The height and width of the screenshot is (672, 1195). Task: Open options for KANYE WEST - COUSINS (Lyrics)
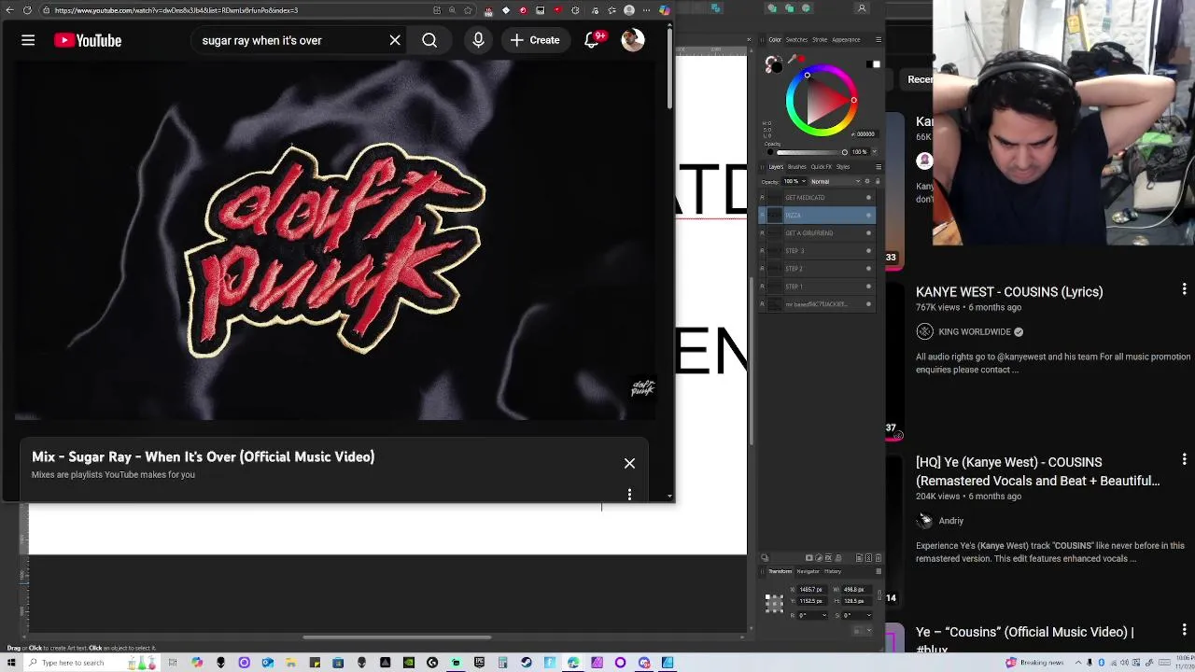click(x=1184, y=290)
